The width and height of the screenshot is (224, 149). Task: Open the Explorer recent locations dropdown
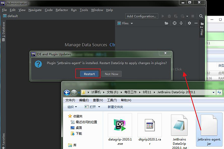click(79, 93)
